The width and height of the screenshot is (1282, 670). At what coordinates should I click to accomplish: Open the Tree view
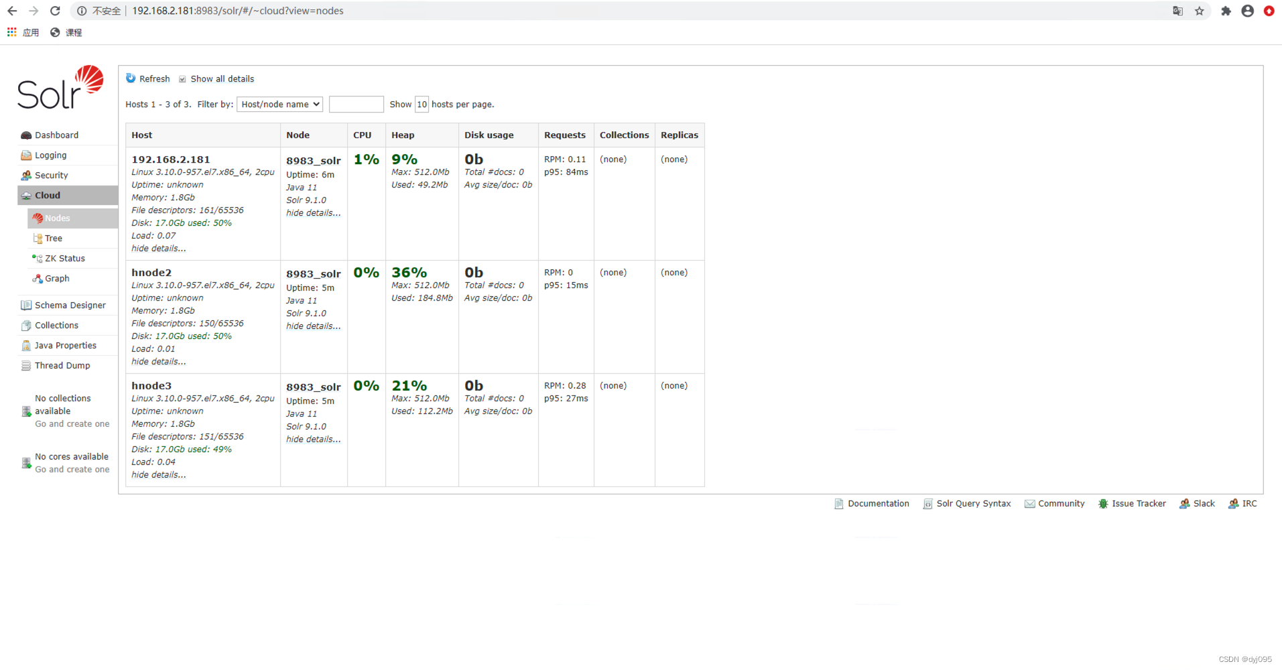pos(54,239)
